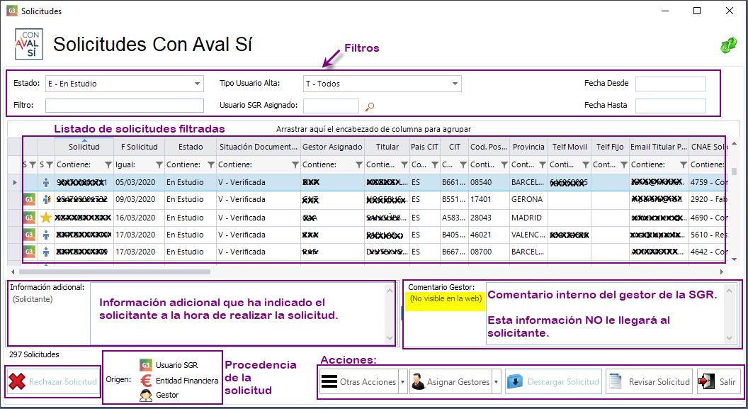The image size is (748, 409).
Task: Click the Entidad Financiera euro legend icon
Action: point(146,381)
